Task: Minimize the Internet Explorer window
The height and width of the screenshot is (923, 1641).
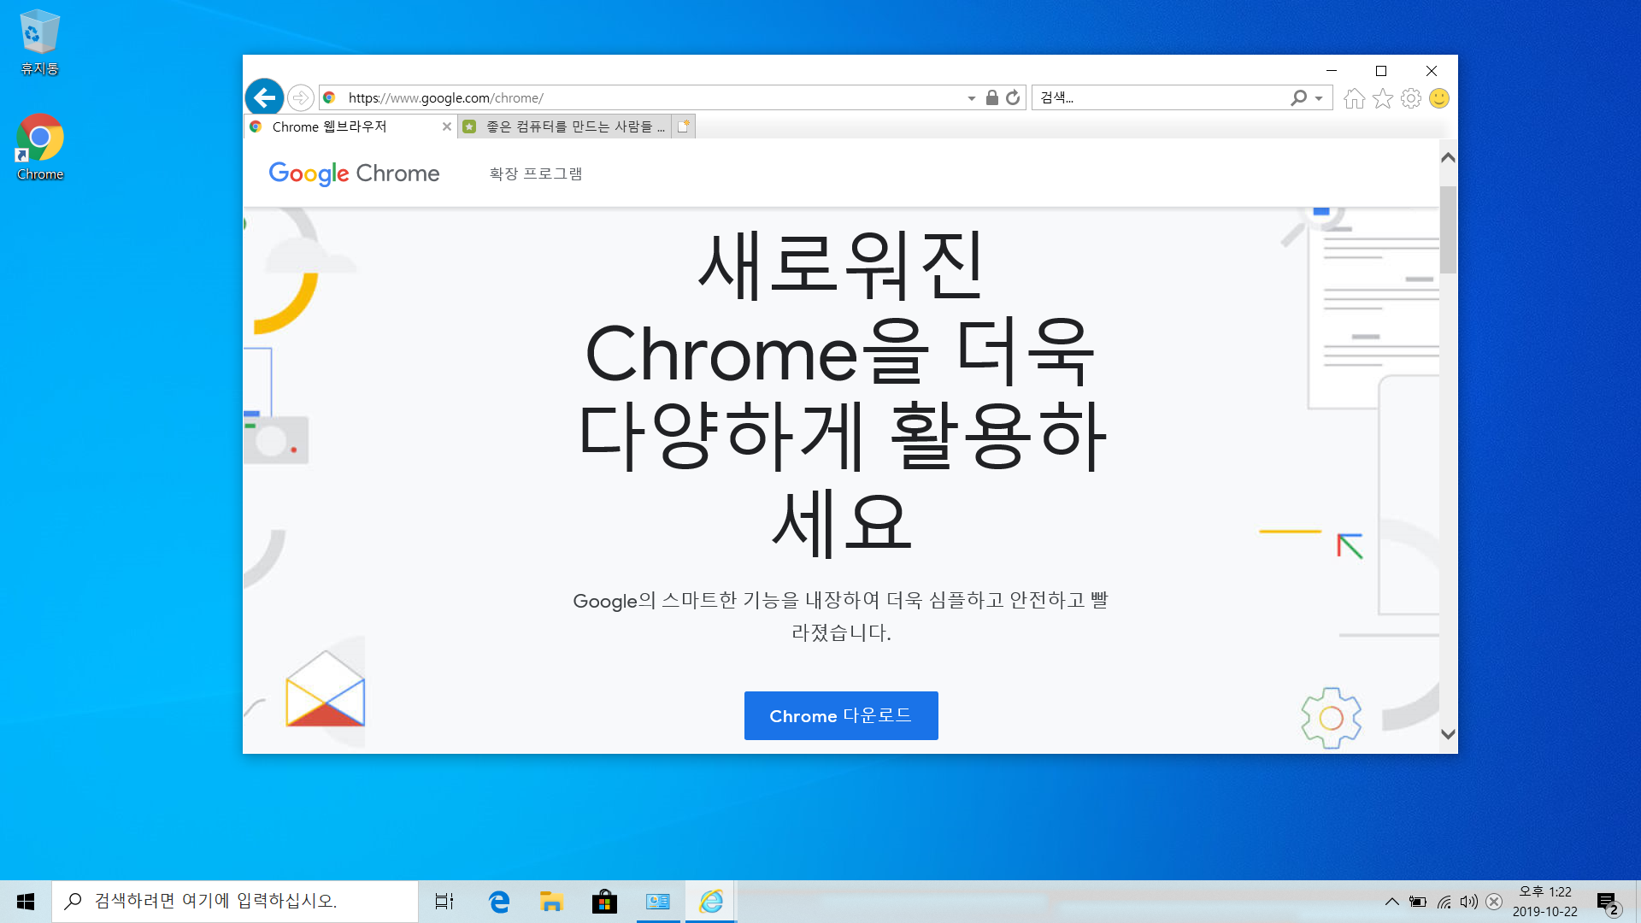Action: click(1331, 71)
